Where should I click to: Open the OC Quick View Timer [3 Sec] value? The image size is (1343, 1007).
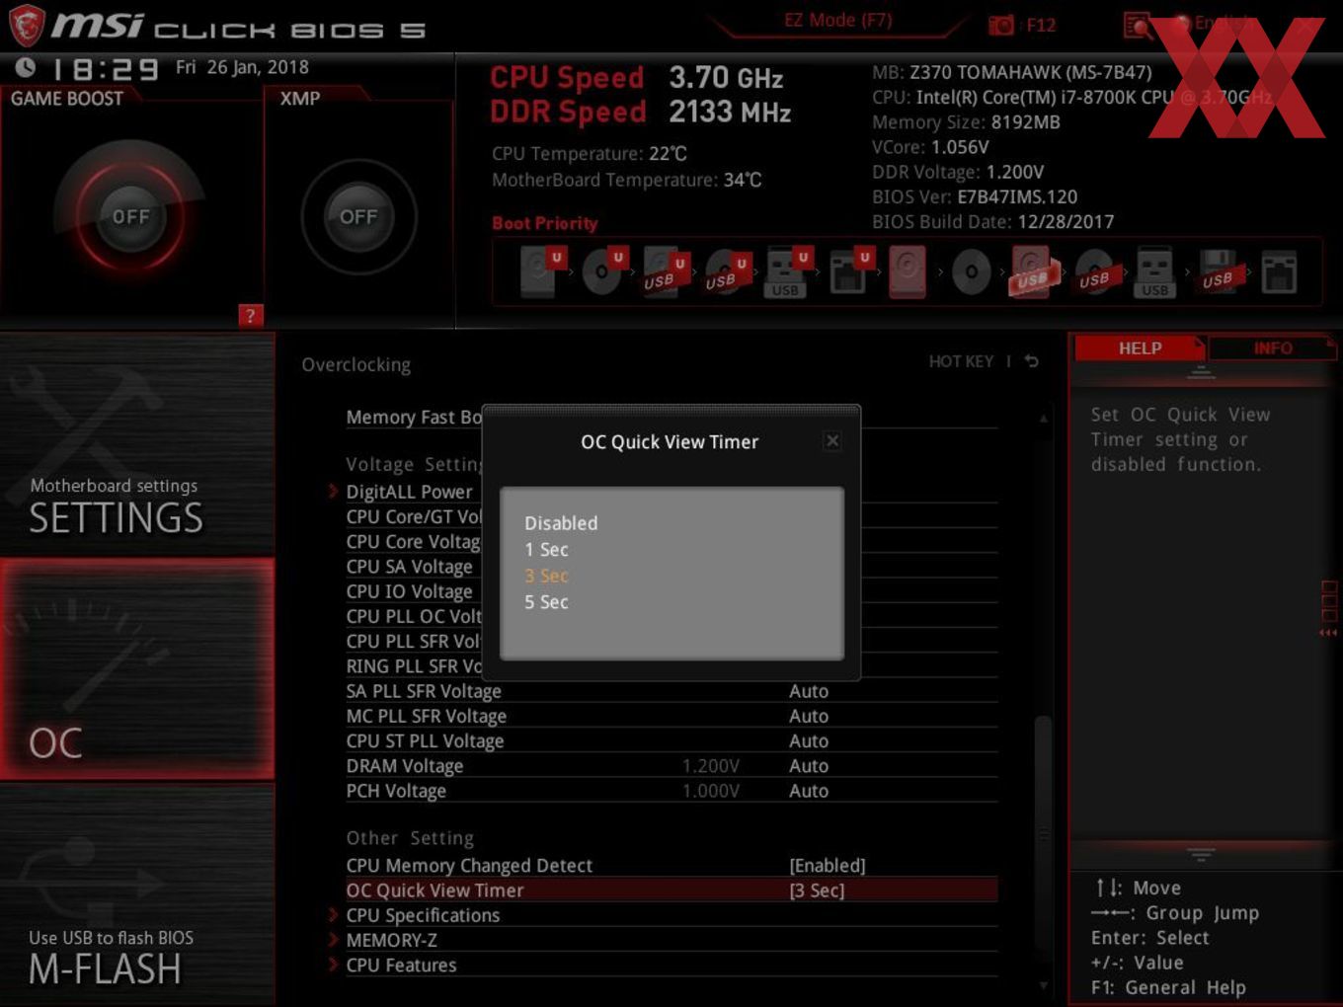[x=817, y=891]
